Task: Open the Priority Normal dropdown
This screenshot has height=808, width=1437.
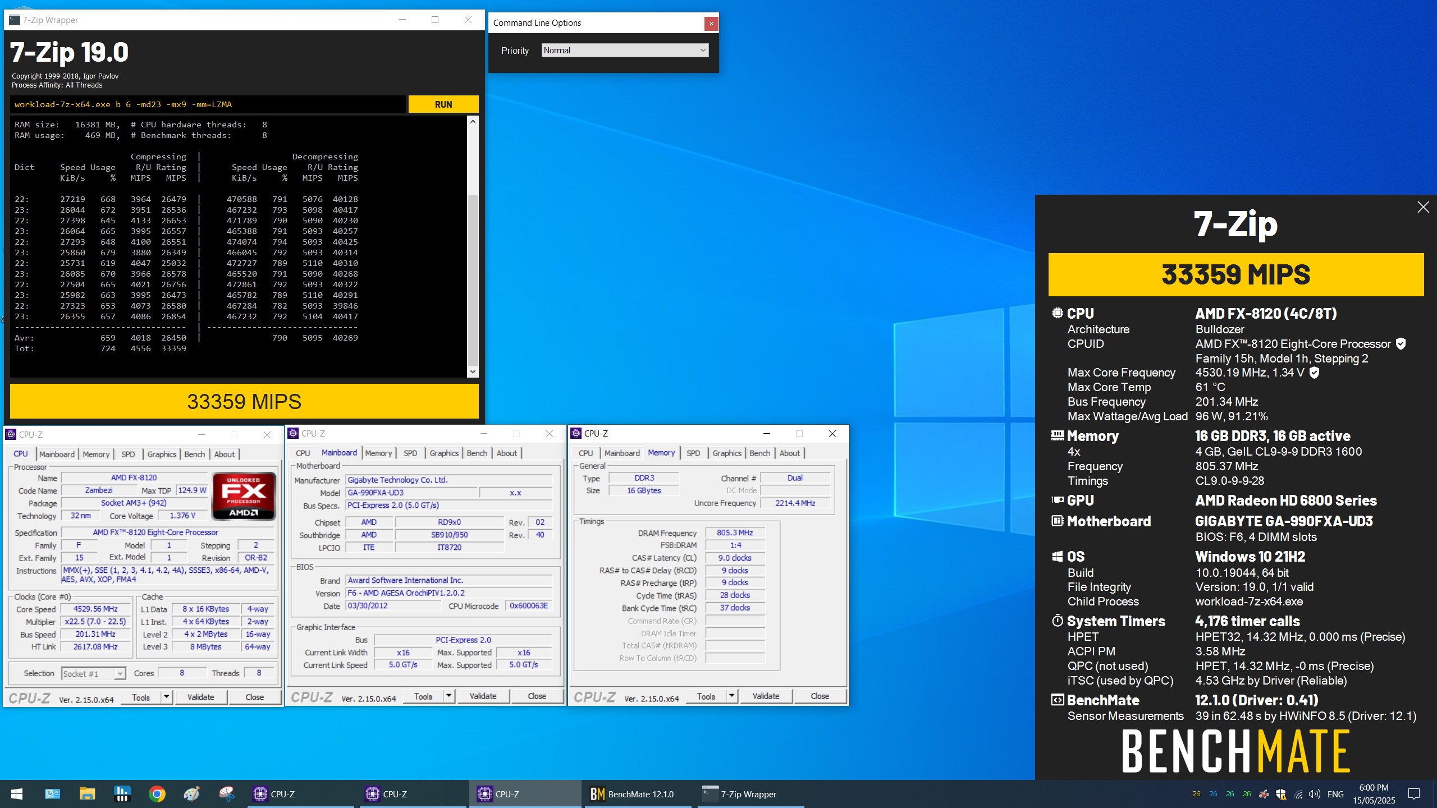Action: click(625, 50)
